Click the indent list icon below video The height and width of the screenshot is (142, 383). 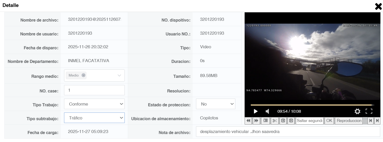265,121
